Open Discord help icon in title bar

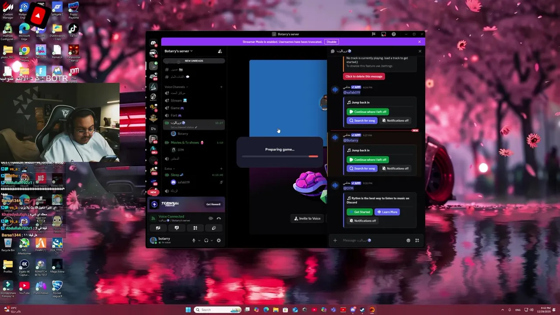point(393,34)
